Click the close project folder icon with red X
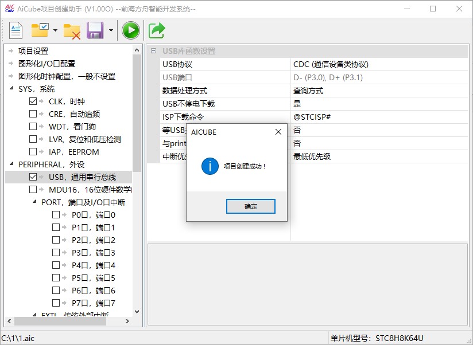The image size is (473, 345). 72,32
